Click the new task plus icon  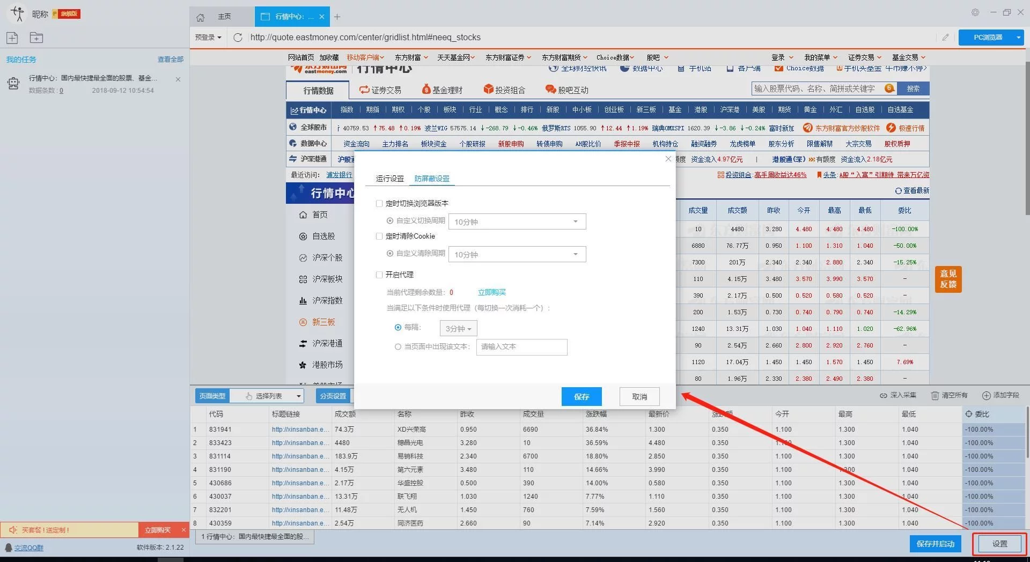(12, 38)
